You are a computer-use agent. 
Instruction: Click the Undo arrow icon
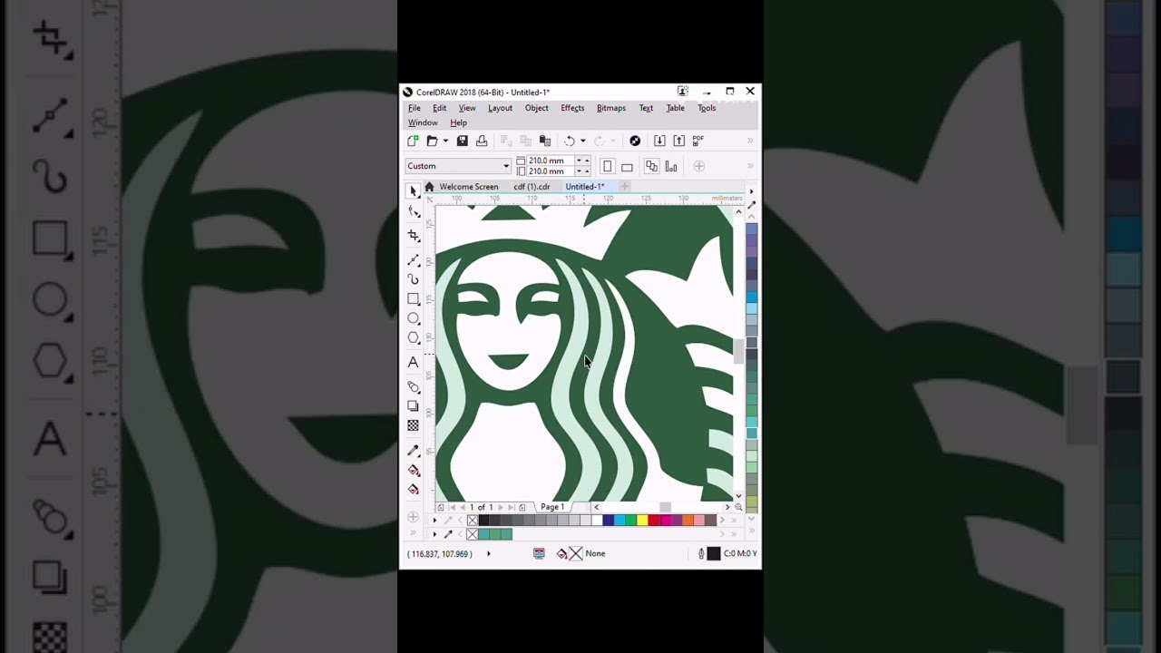point(570,141)
